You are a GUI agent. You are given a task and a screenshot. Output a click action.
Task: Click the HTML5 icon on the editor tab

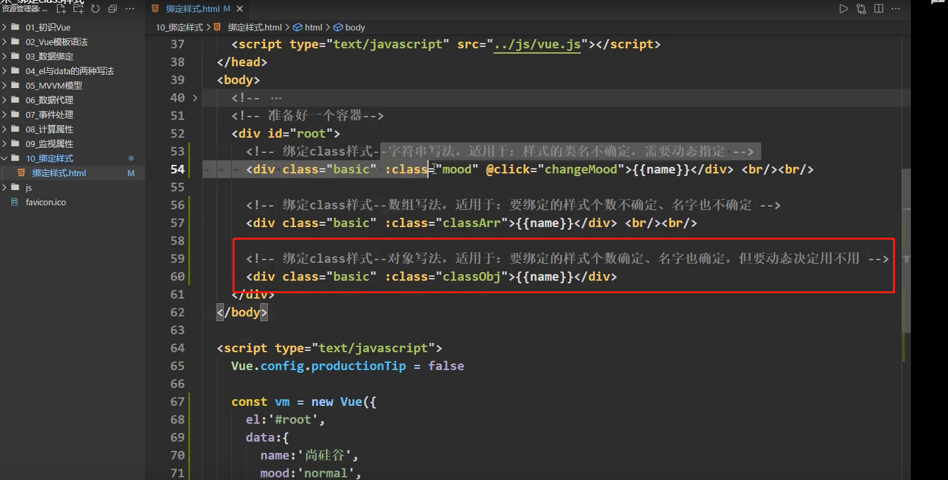point(156,9)
